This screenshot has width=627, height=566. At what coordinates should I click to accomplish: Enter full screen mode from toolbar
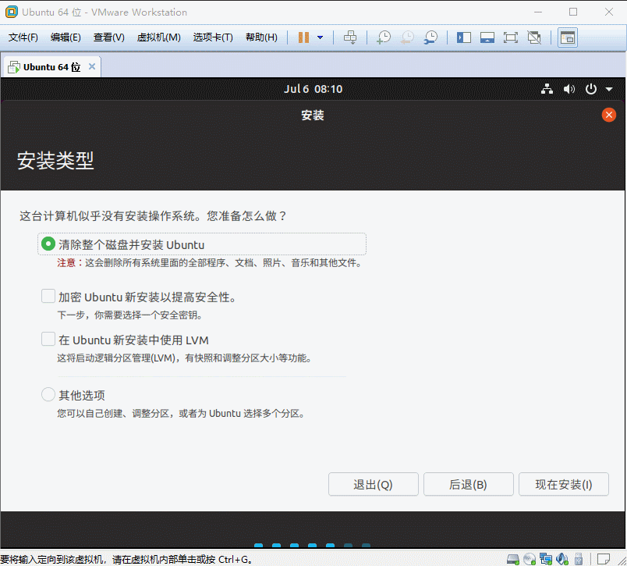(510, 37)
